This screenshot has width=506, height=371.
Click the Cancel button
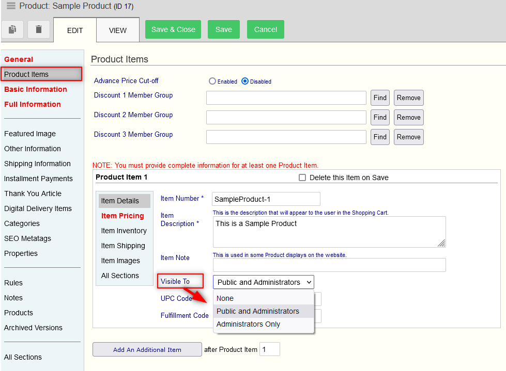pos(266,29)
